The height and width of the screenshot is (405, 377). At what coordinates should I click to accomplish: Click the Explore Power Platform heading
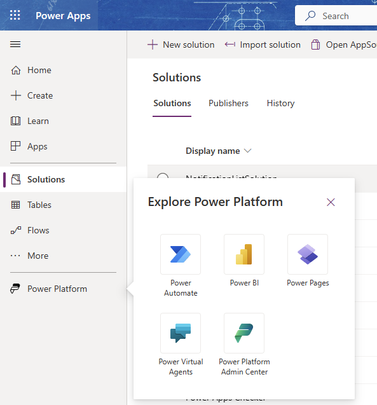(x=216, y=202)
